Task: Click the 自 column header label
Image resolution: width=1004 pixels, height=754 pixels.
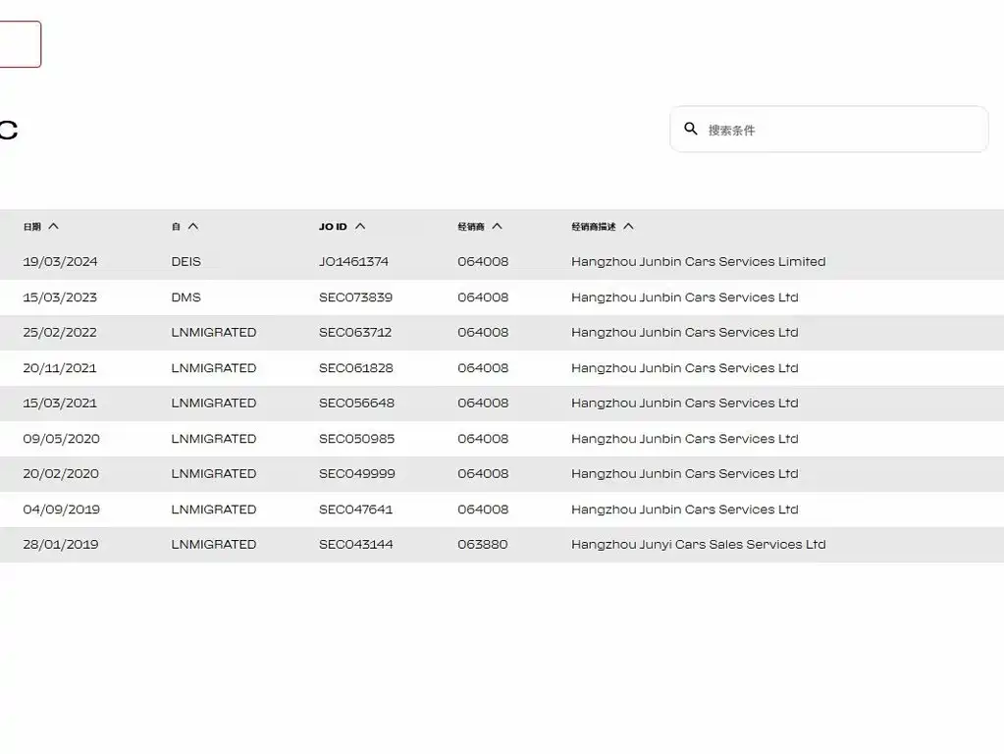Action: pyautogui.click(x=176, y=226)
